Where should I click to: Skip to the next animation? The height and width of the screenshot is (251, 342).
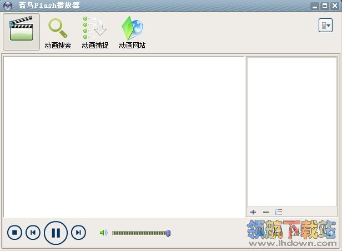coord(78,233)
